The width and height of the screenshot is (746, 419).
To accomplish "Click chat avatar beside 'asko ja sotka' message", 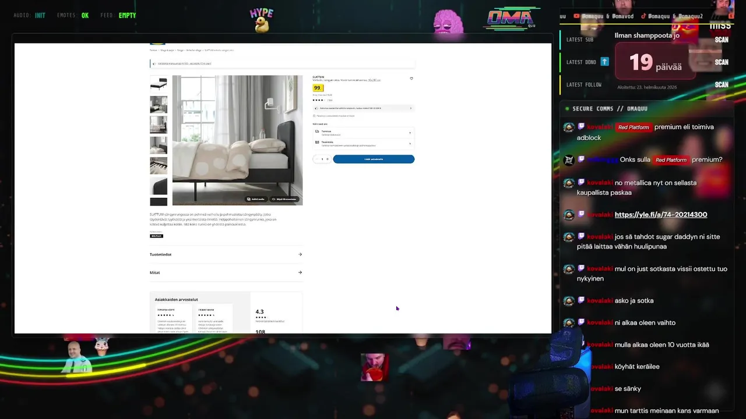I will [569, 301].
